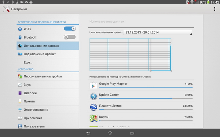Click the data usage chart area
The width and height of the screenshot is (220, 137).
coord(130,55)
